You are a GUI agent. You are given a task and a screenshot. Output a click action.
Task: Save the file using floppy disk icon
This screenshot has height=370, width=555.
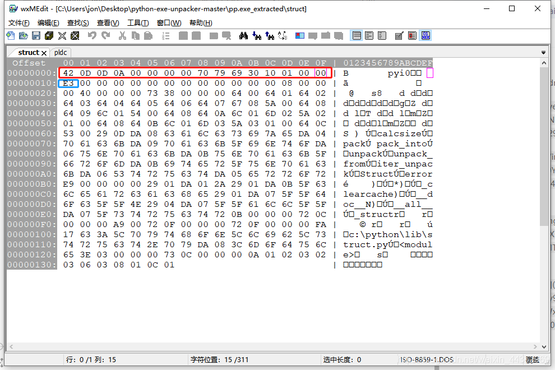pyautogui.click(x=36, y=35)
